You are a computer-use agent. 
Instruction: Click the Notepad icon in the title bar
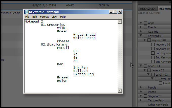point(27,12)
